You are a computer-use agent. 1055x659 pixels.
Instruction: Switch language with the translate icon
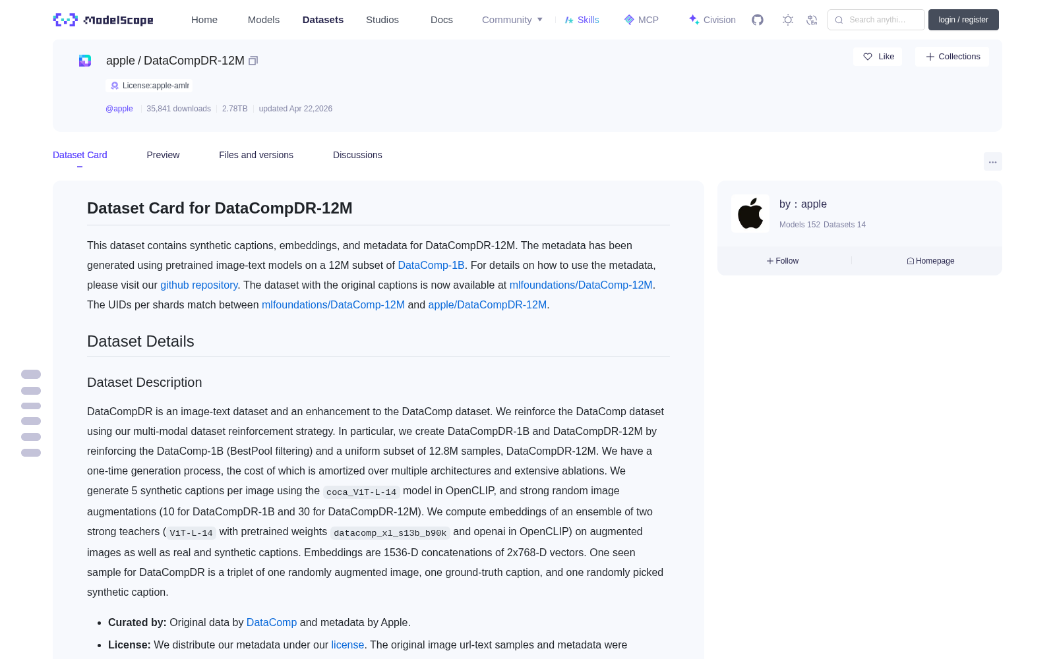[812, 20]
